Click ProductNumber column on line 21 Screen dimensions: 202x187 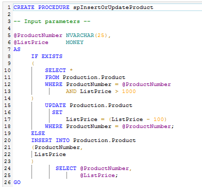(57, 147)
